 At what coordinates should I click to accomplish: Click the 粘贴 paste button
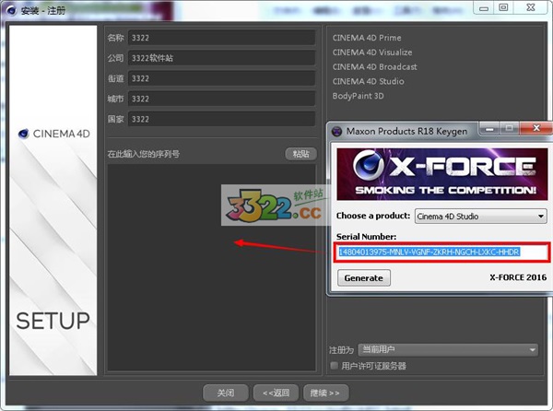tap(300, 154)
